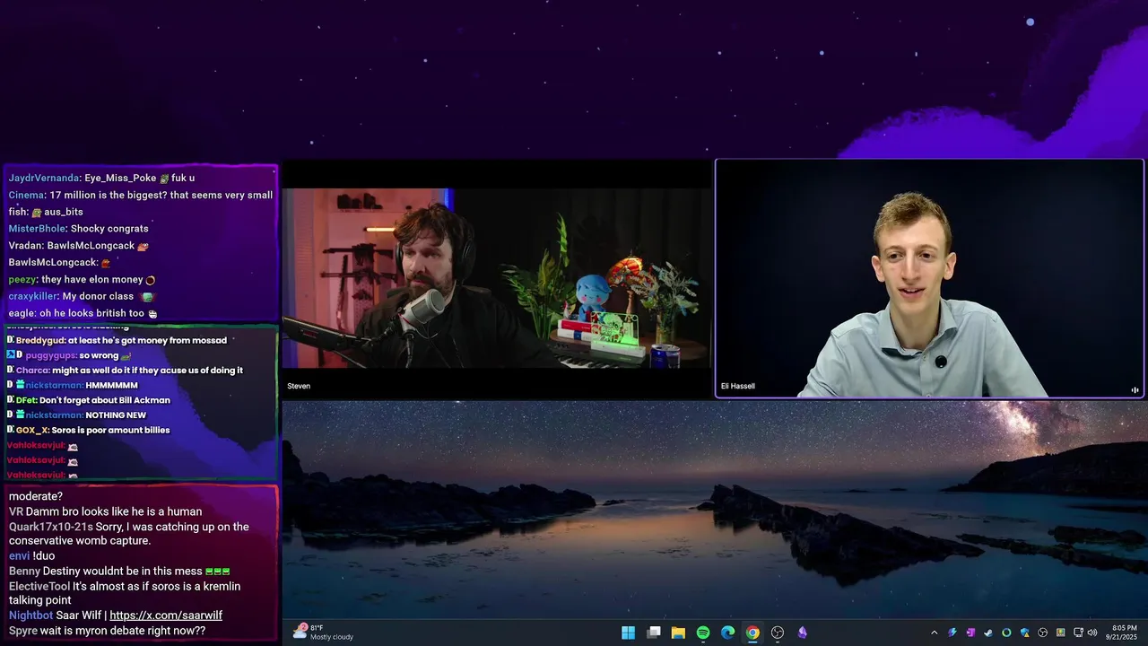Open Windows Security shield tray icon

pos(1024,633)
